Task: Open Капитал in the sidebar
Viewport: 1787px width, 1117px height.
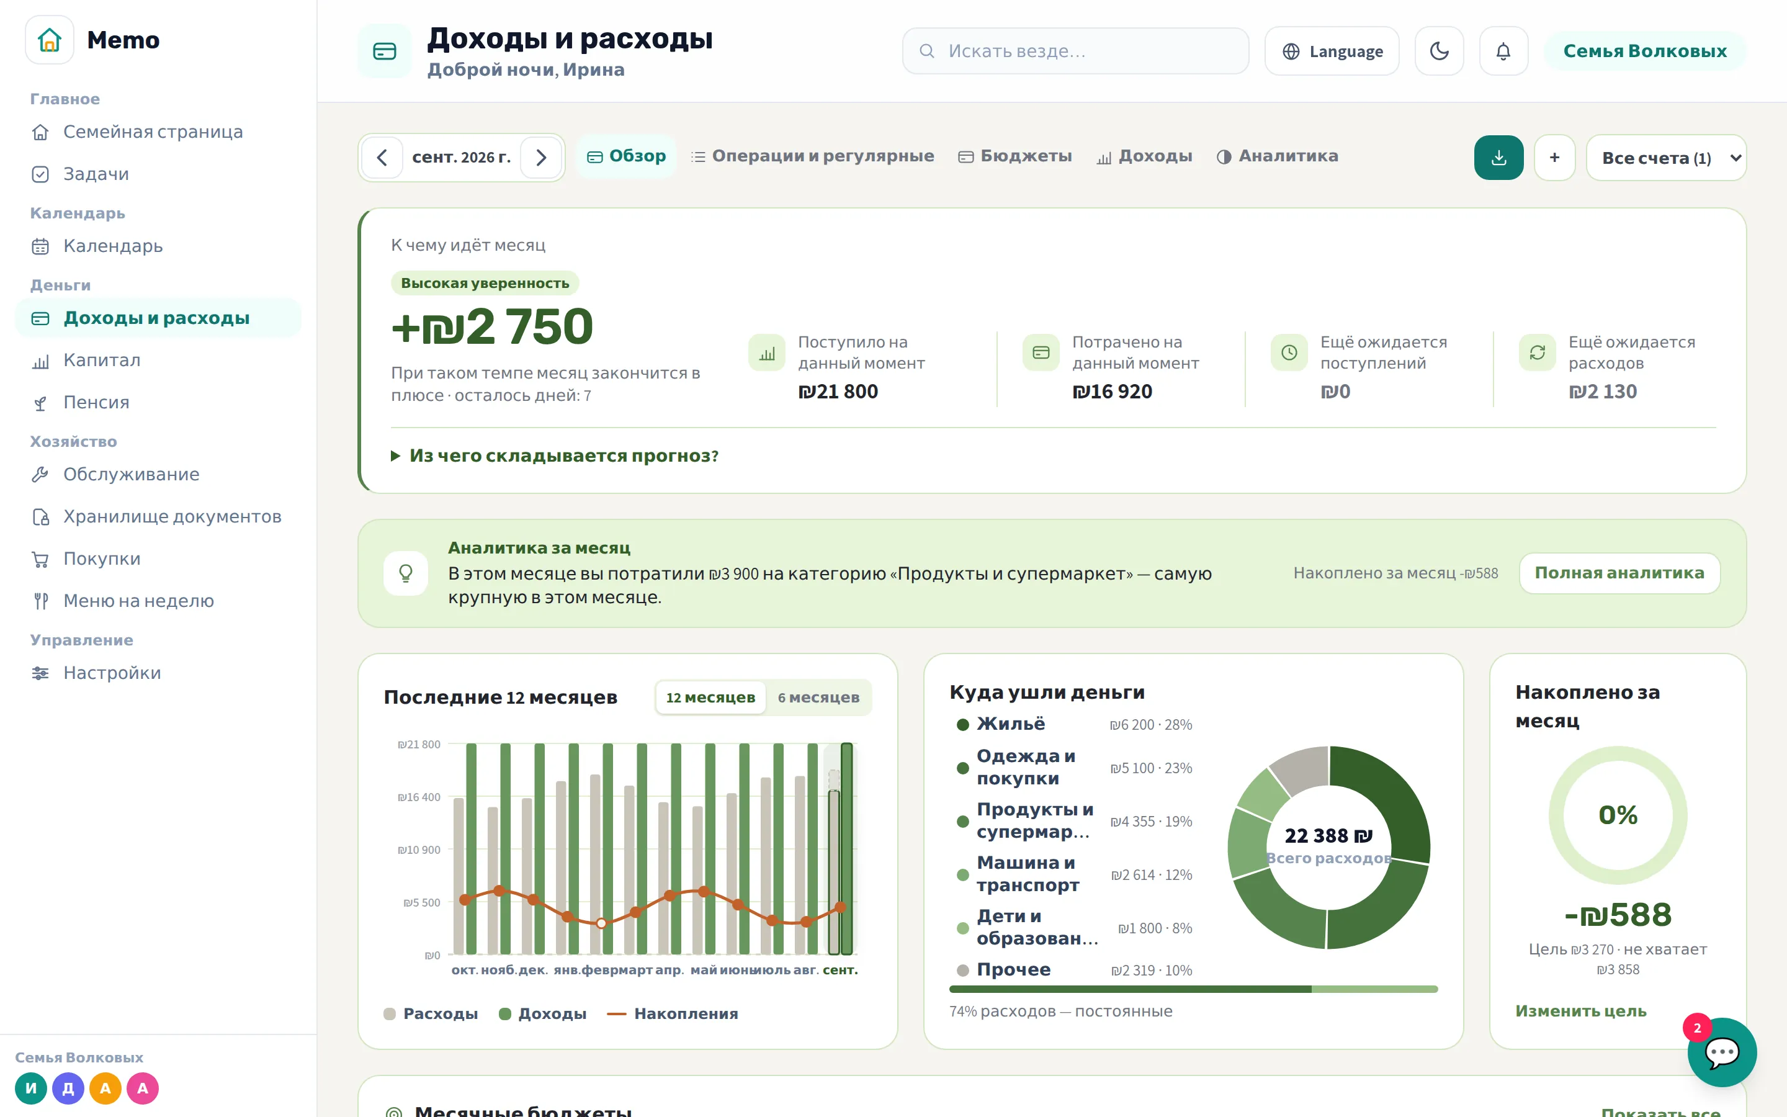Action: pos(158,360)
